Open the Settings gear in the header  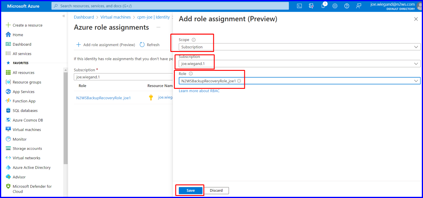pos(335,6)
